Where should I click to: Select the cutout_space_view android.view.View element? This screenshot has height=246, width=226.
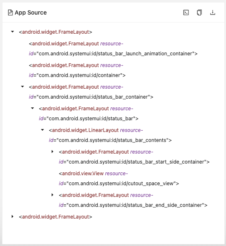(x=119, y=179)
